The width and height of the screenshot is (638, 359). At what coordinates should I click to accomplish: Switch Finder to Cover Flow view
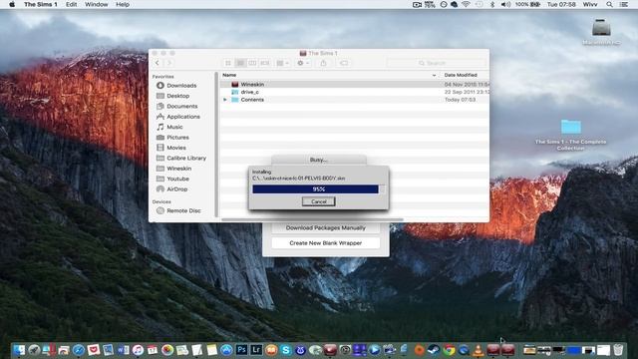(x=265, y=63)
